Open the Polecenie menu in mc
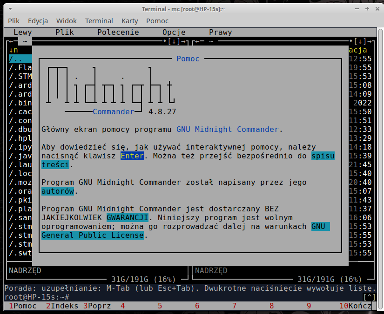 [118, 32]
